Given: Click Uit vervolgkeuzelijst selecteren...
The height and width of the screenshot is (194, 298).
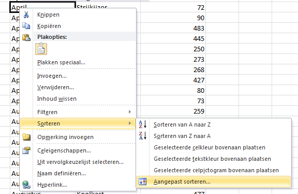Looking at the screenshot, I should click(x=78, y=162).
